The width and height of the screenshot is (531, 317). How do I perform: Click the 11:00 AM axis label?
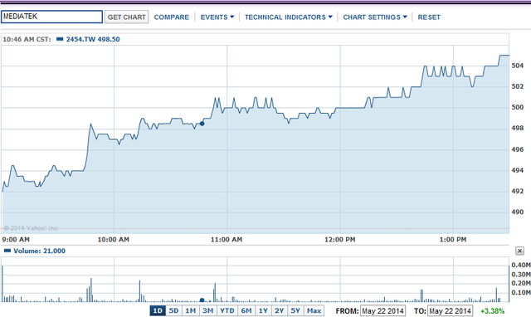pyautogui.click(x=227, y=240)
